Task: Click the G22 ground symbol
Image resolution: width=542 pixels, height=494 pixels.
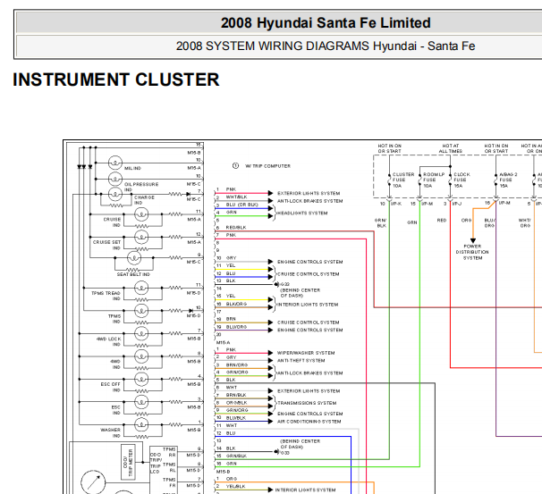Action: point(277,284)
